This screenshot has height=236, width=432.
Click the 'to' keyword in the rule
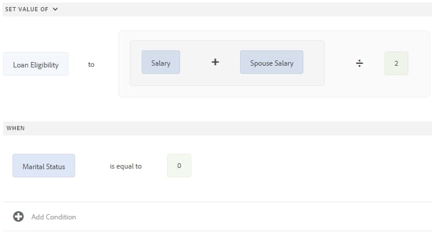click(x=91, y=64)
